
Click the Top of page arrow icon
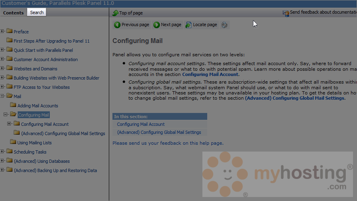pyautogui.click(x=115, y=13)
